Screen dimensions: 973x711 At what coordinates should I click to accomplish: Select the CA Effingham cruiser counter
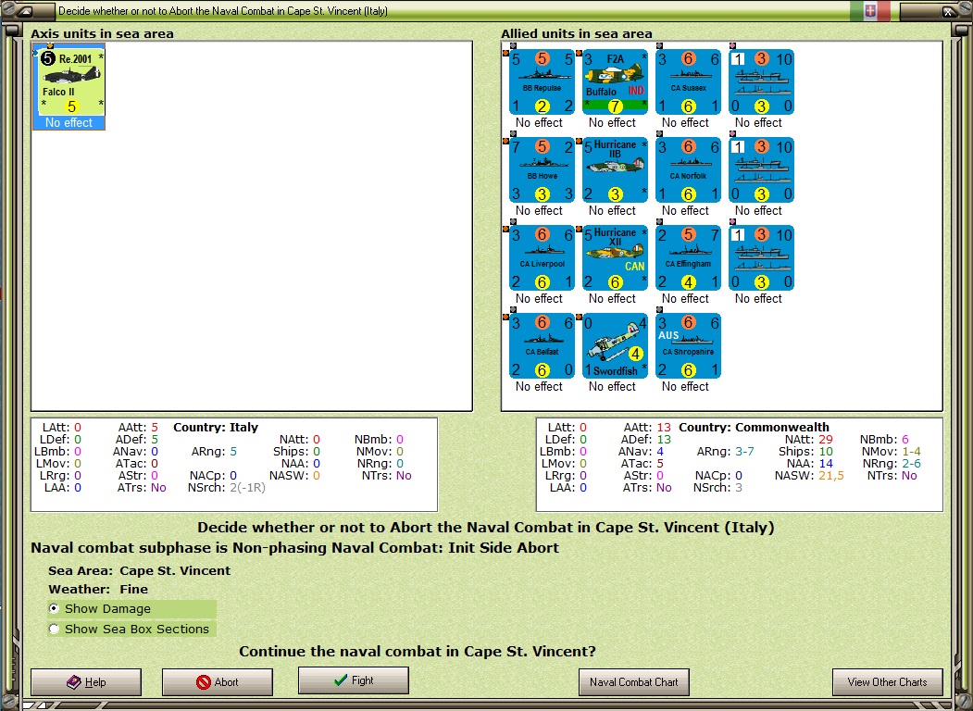click(688, 258)
